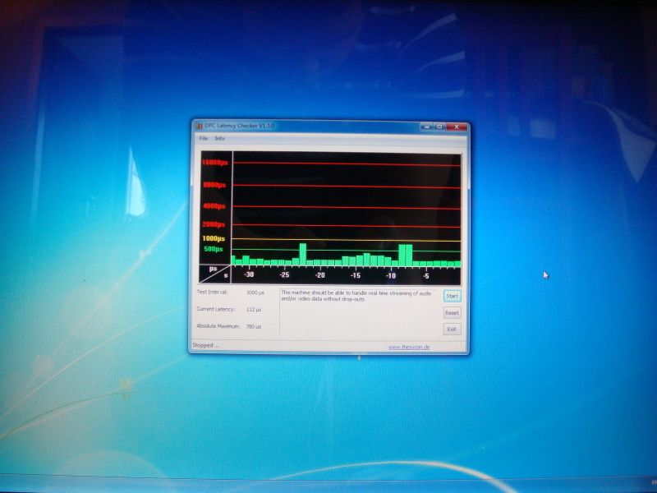This screenshot has height=493, width=657.
Task: Click the message about real-time streaming
Action: [x=356, y=296]
